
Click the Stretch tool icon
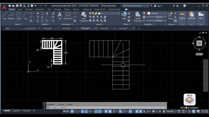point(38,21)
